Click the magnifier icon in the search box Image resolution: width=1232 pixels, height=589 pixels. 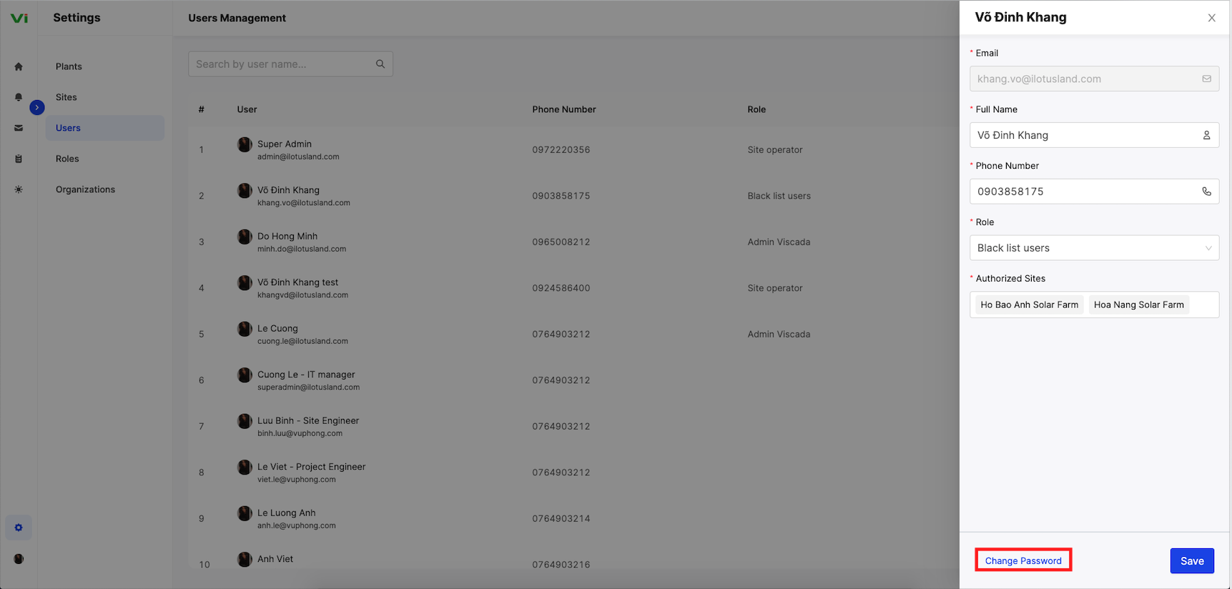pyautogui.click(x=380, y=64)
